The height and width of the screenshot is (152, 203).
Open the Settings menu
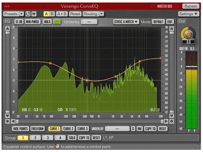click(x=188, y=14)
